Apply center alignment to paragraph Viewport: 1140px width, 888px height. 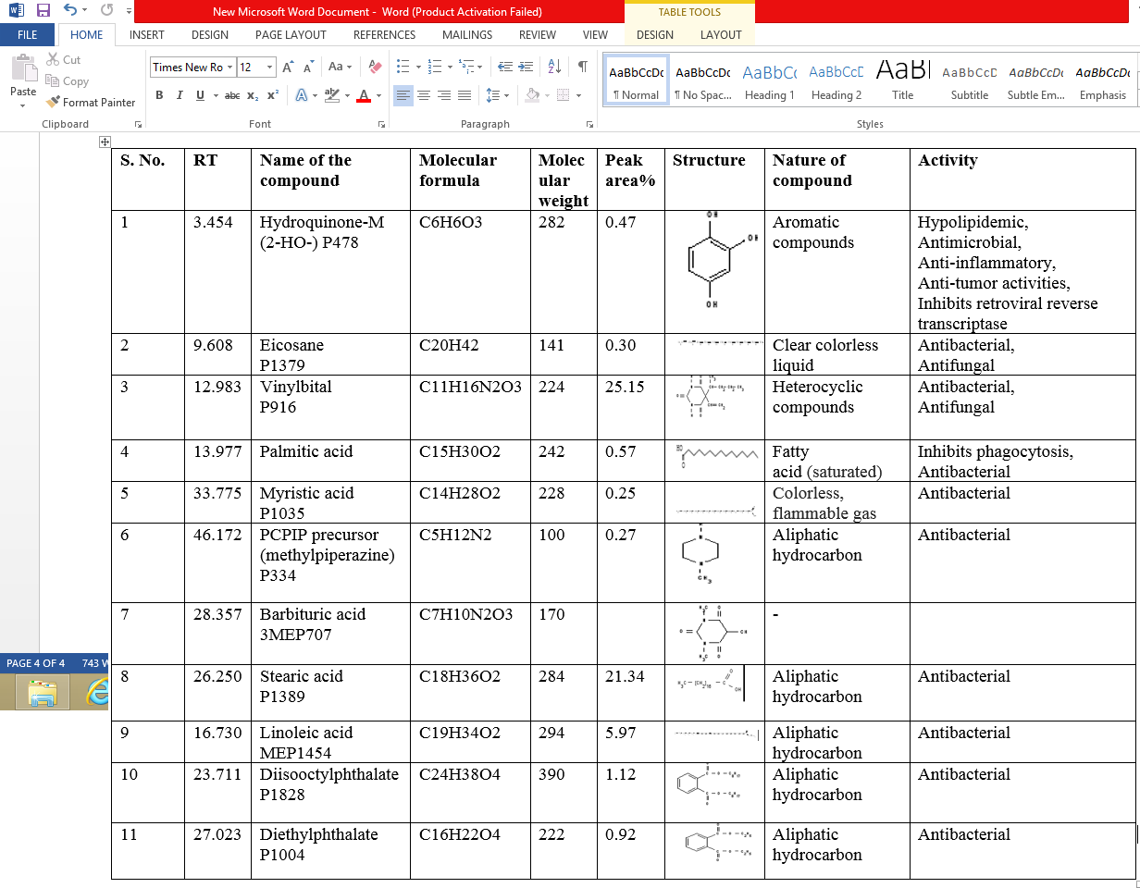tap(424, 95)
